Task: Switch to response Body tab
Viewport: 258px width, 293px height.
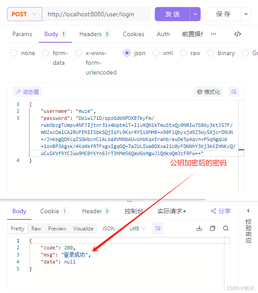Action: point(19,211)
